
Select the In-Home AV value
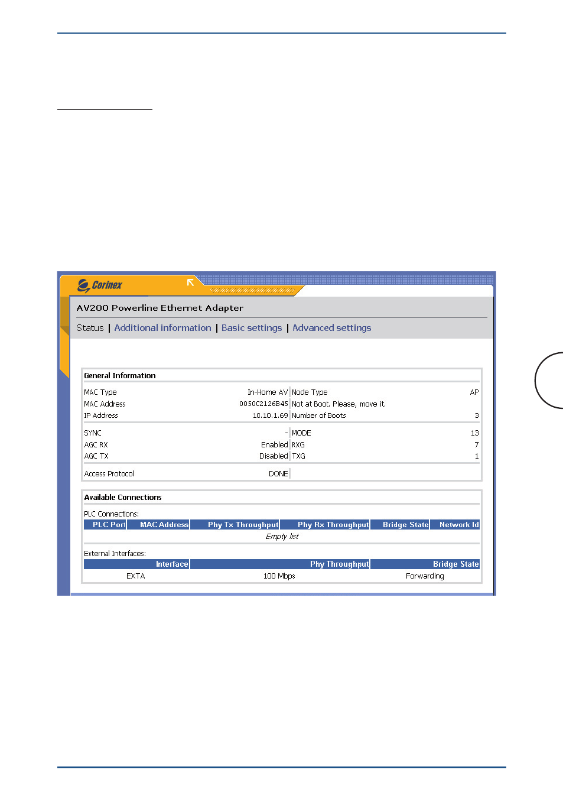click(x=268, y=392)
